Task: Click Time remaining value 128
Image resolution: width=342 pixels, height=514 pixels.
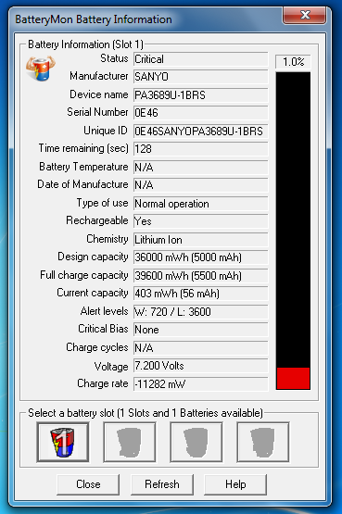Action: pos(201,149)
